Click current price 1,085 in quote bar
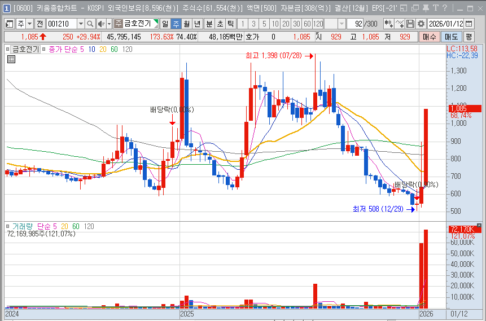 click(29, 37)
